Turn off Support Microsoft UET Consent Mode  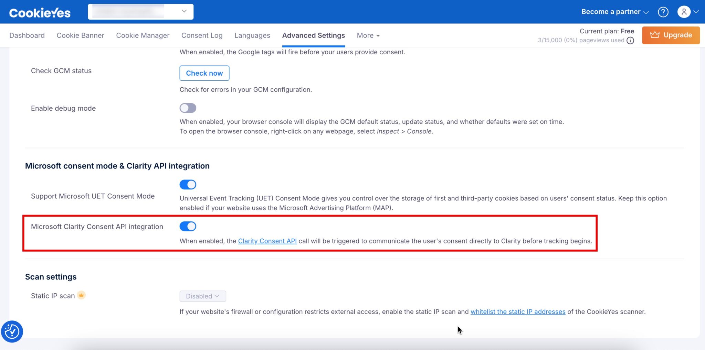(188, 184)
